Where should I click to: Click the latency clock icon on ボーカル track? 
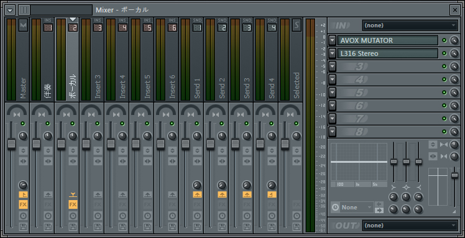click(x=73, y=216)
